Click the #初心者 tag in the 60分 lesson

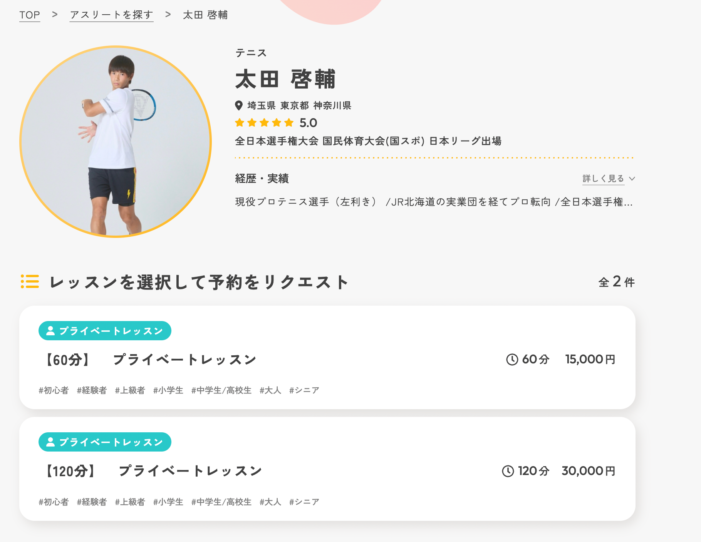tap(54, 390)
